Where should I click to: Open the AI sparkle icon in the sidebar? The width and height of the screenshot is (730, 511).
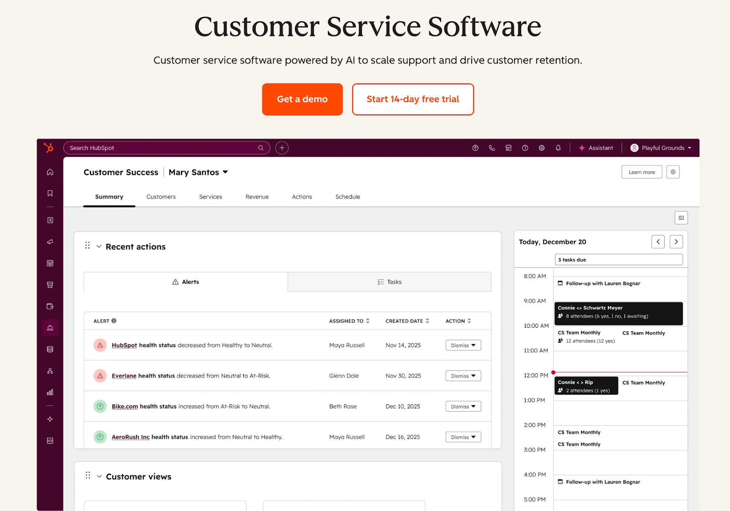50,419
